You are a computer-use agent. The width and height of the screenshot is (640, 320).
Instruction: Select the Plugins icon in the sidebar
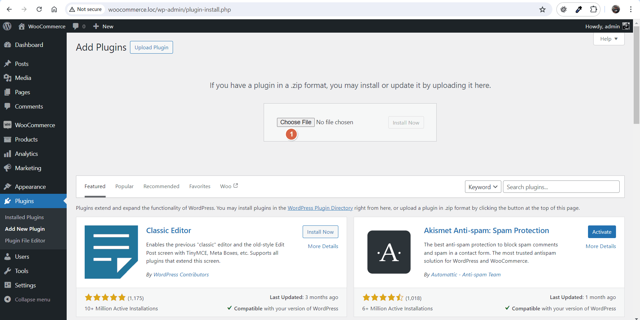click(x=8, y=201)
